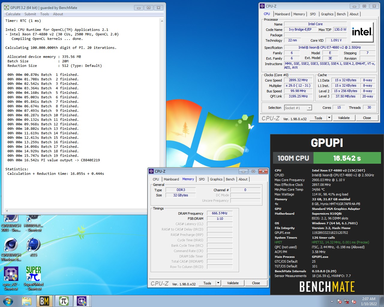
Task: Switch to Mainboard tab in top CPU-Z
Action: 282,14
